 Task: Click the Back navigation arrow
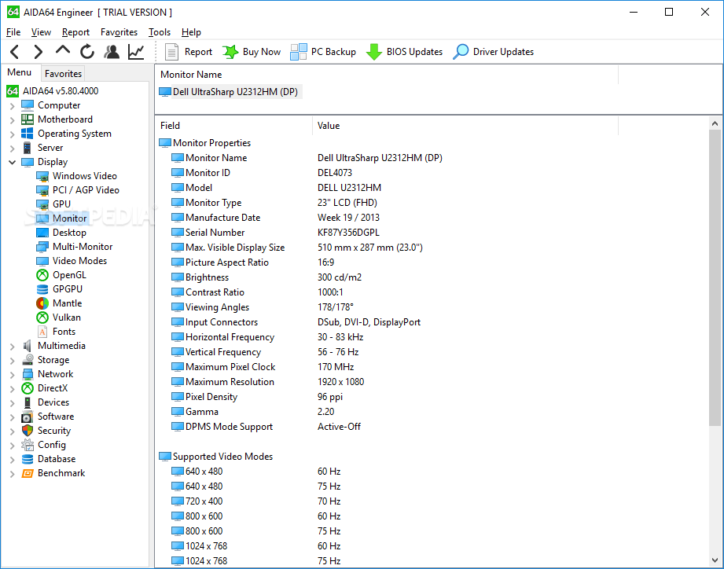[x=15, y=52]
